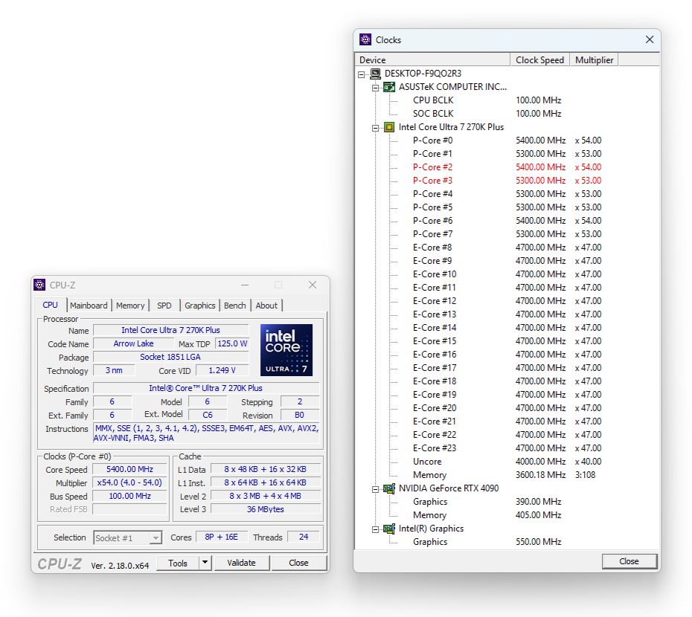Select the E-Core #23 row
This screenshot has height=617, width=692.
[507, 448]
